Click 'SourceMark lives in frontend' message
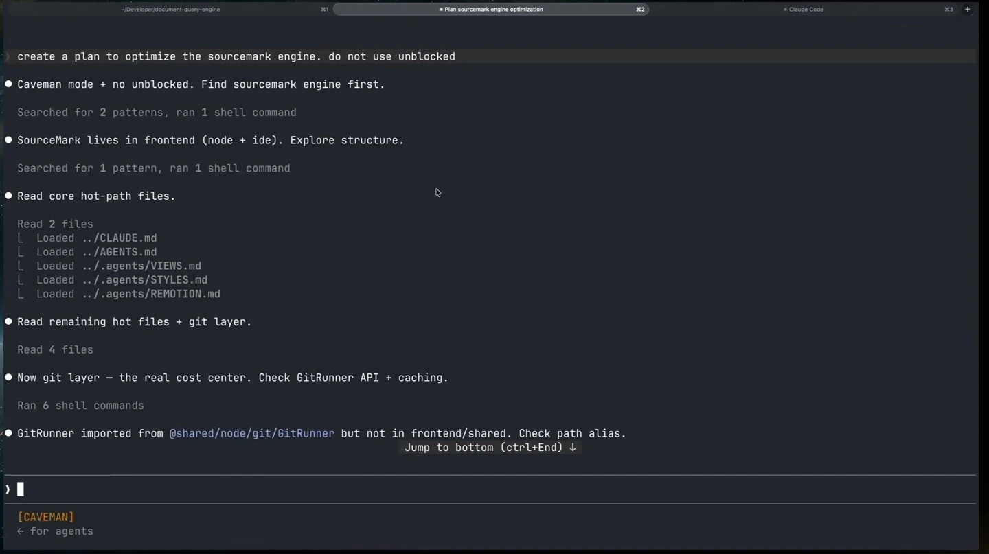Viewport: 989px width, 554px height. point(210,140)
